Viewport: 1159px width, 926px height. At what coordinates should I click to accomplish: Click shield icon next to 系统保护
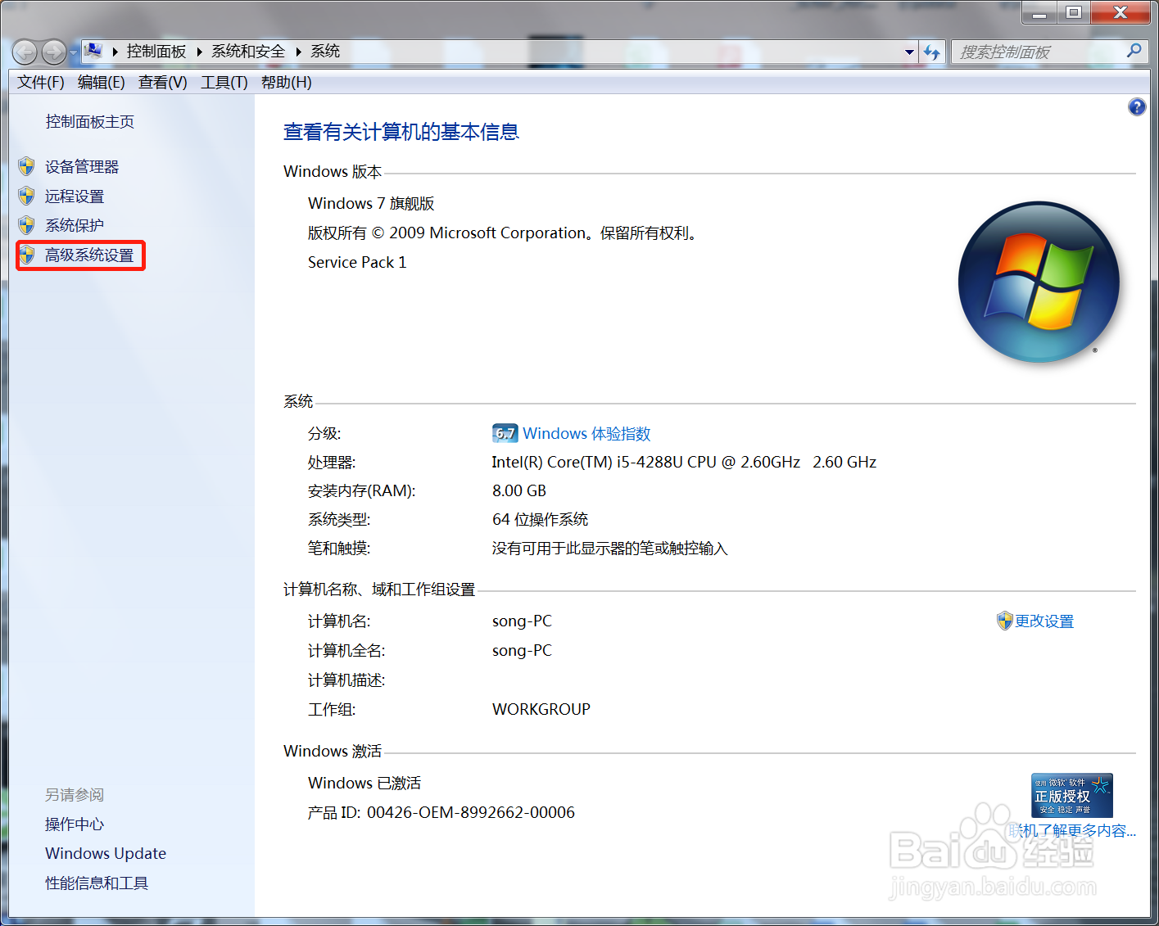tap(27, 224)
